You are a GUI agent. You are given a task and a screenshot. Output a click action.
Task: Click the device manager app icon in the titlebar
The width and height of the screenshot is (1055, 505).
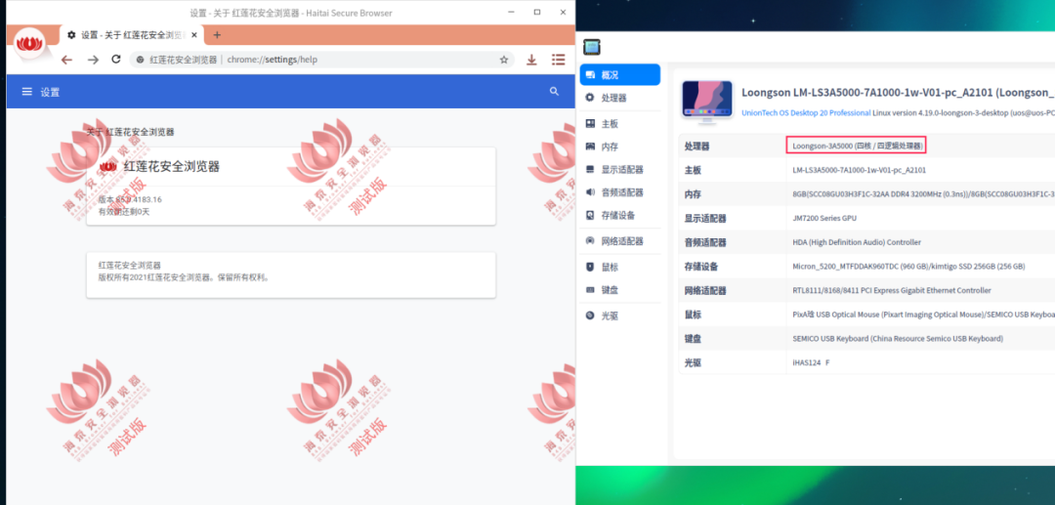591,47
